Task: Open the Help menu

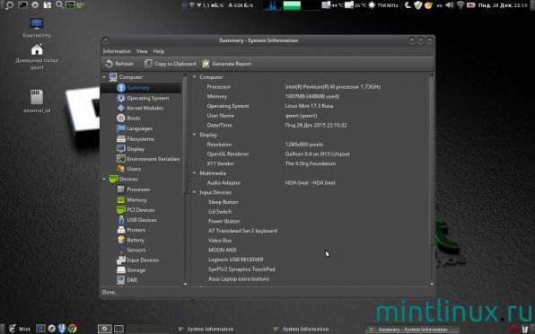Action: click(159, 51)
